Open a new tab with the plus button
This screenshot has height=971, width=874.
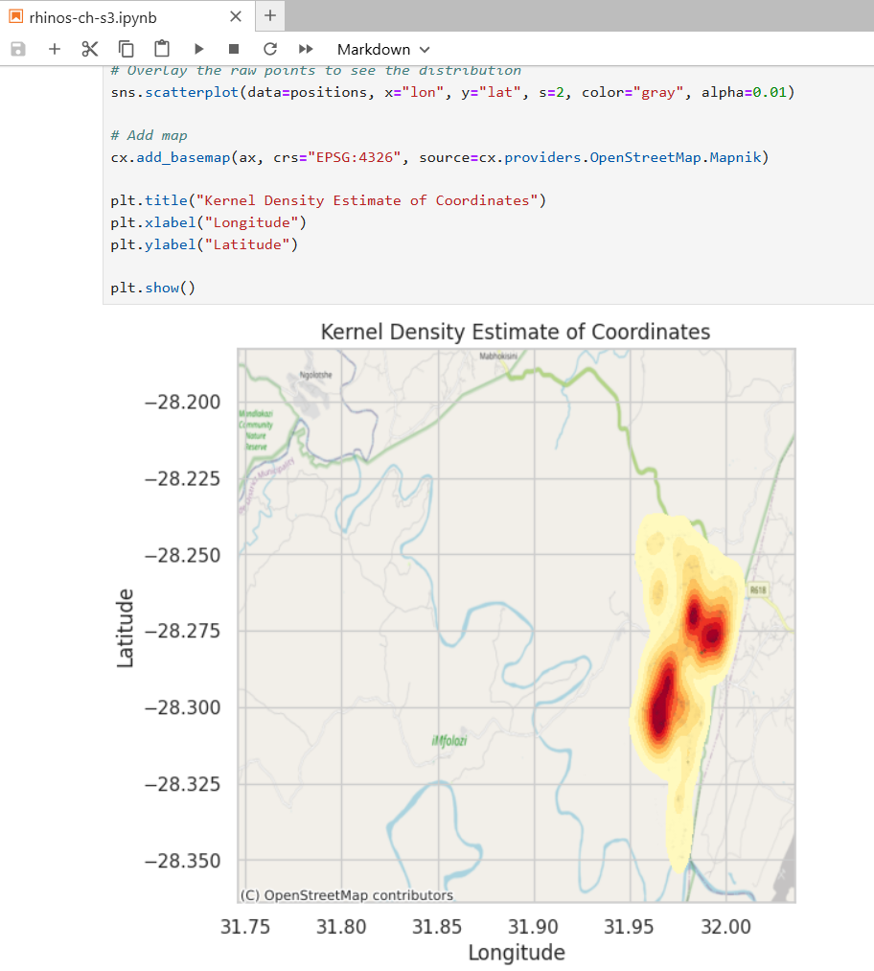tap(269, 16)
